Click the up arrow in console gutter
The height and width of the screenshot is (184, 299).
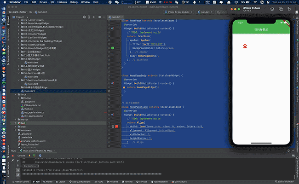(18, 161)
